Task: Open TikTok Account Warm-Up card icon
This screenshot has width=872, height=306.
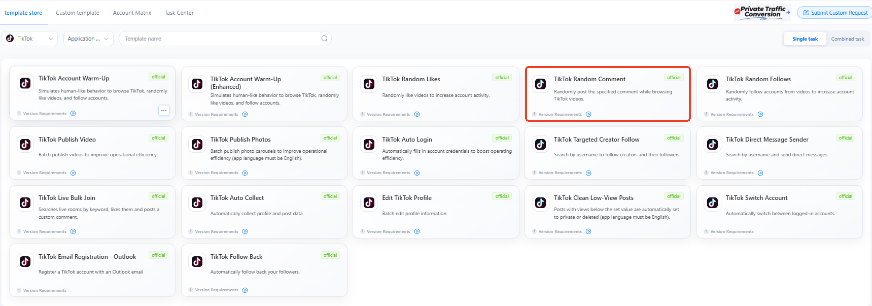Action: coord(25,83)
